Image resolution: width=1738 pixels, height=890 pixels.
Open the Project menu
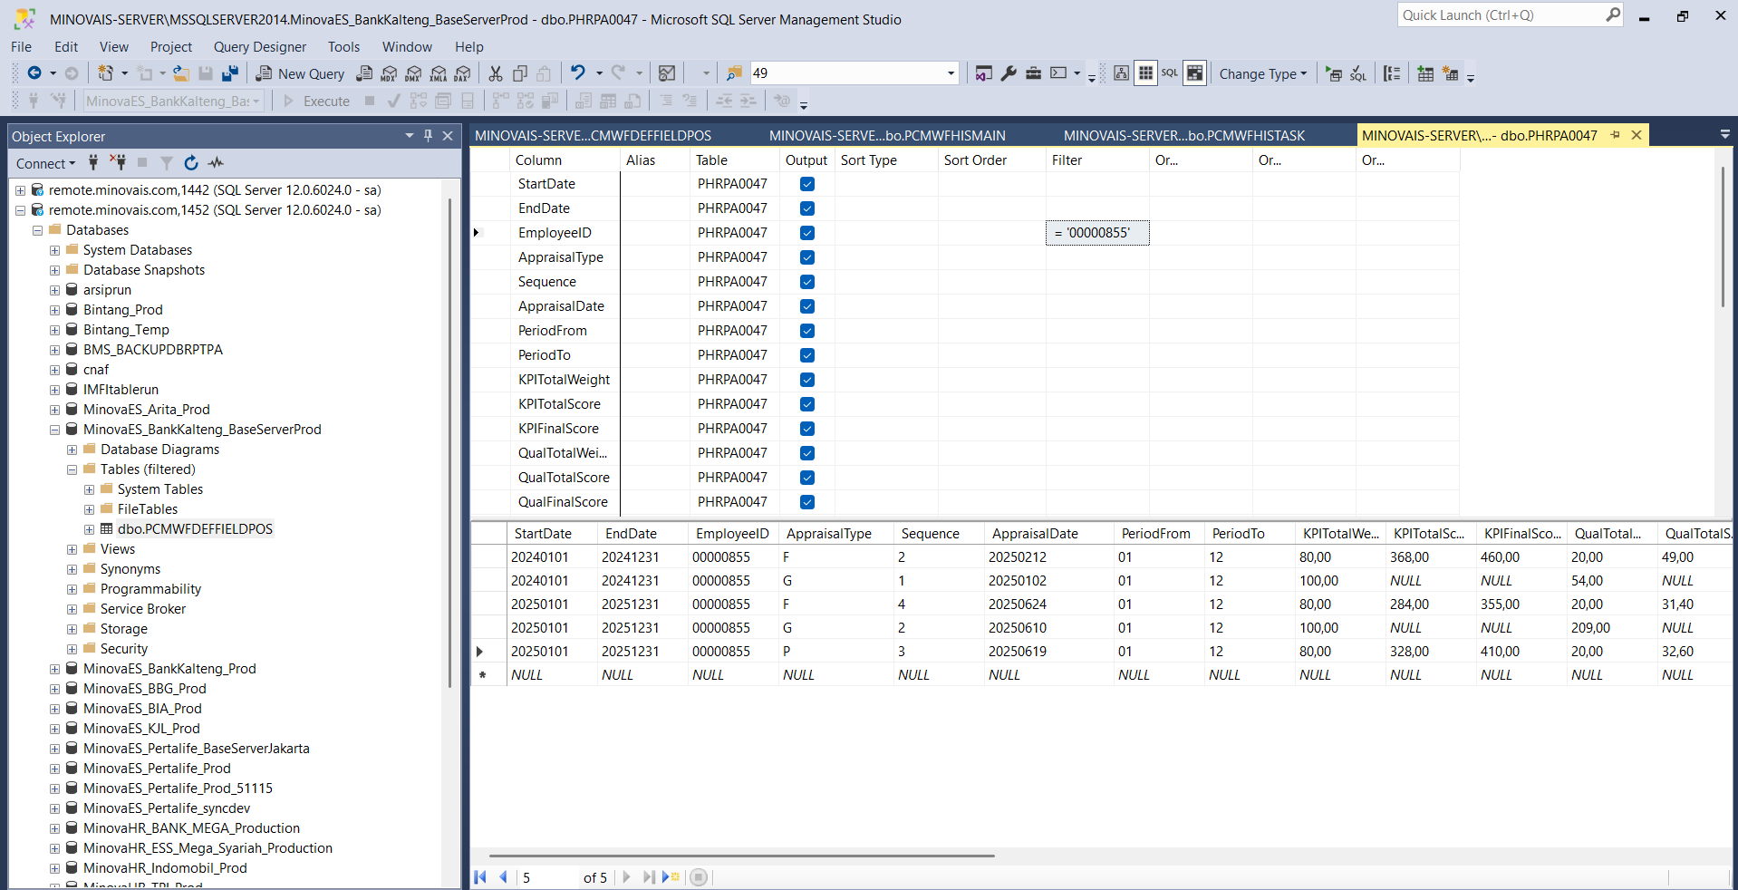pyautogui.click(x=171, y=47)
